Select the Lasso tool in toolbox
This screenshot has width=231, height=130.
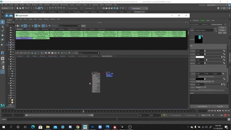[3, 27]
